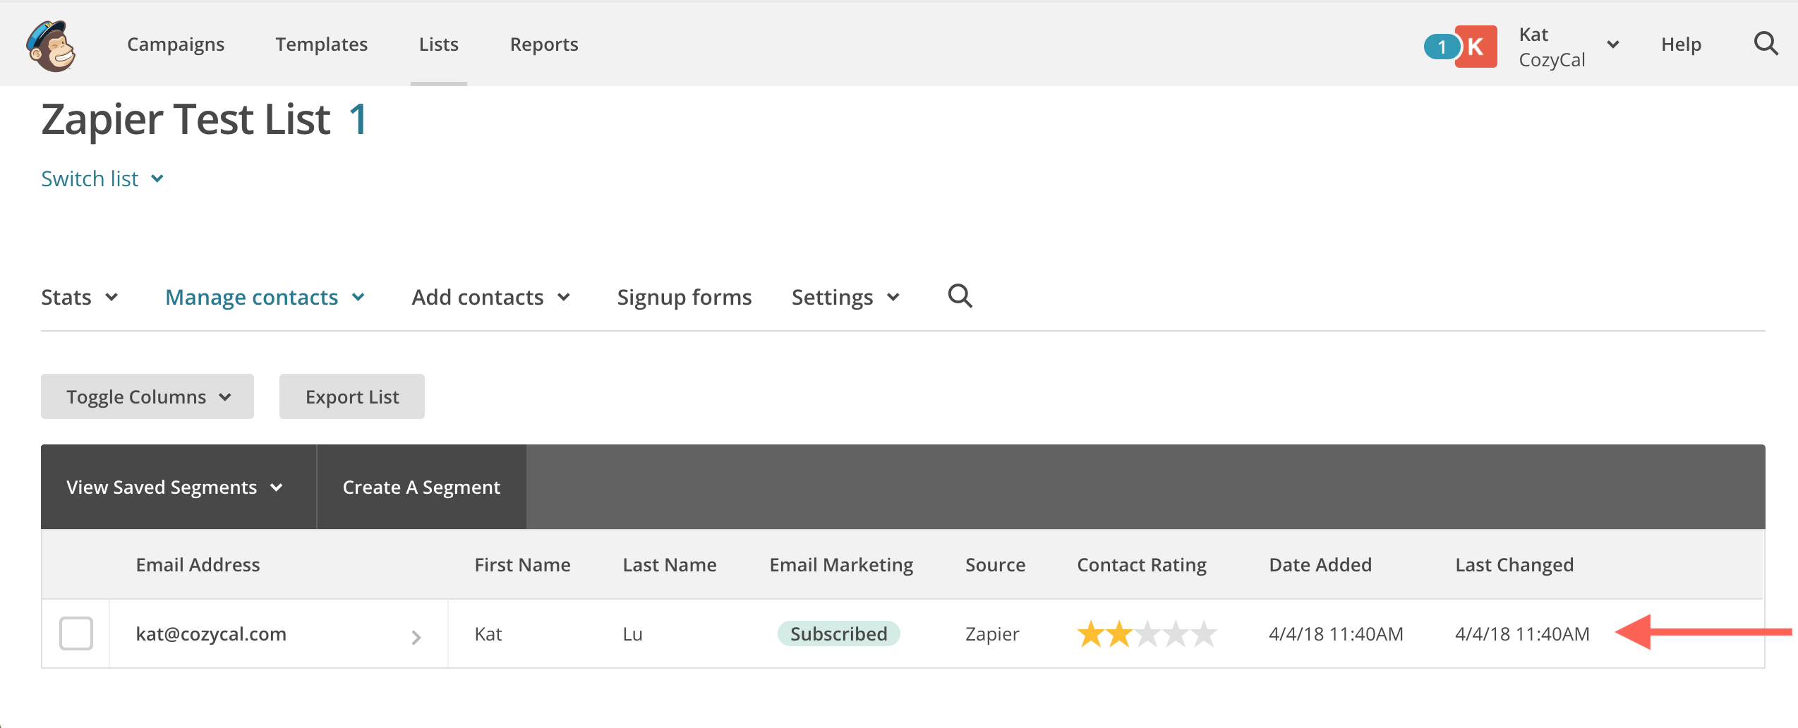Screen dimensions: 1798x728
Task: Click the red K account avatar
Action: pos(1476,47)
